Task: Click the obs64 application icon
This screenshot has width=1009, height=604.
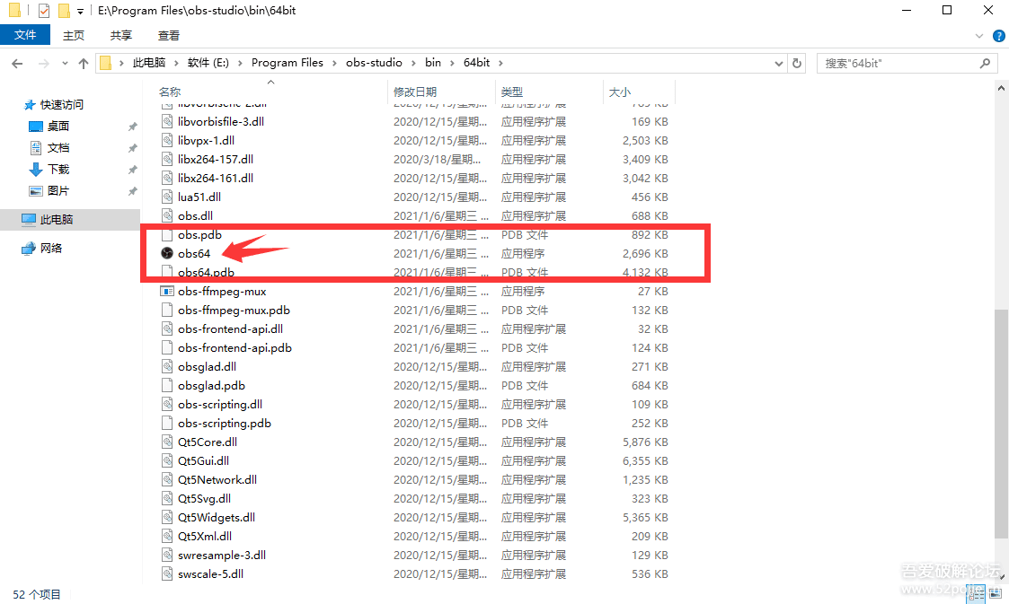Action: 166,253
